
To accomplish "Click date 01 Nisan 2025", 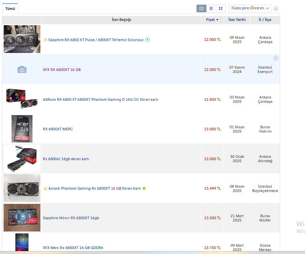I will point(237,129).
